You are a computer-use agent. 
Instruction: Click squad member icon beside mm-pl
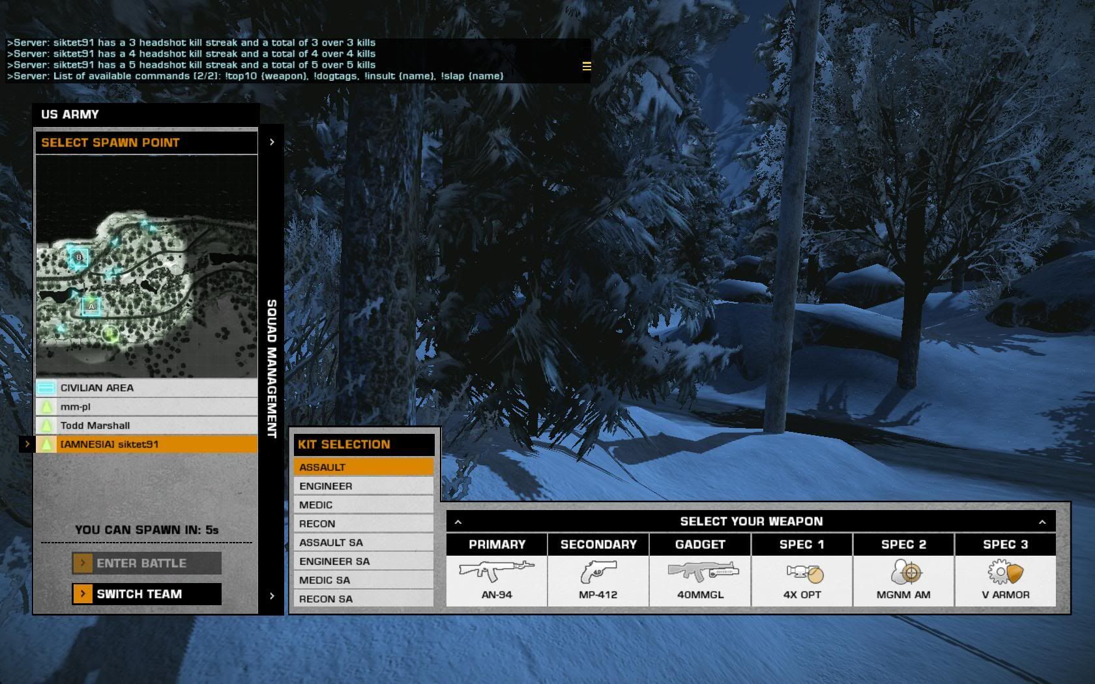click(x=46, y=406)
